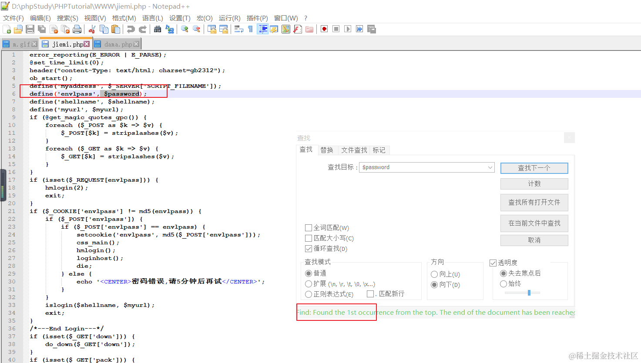This screenshot has width=641, height=363.
Task: Open the 语言(L) menu
Action: pos(152,18)
